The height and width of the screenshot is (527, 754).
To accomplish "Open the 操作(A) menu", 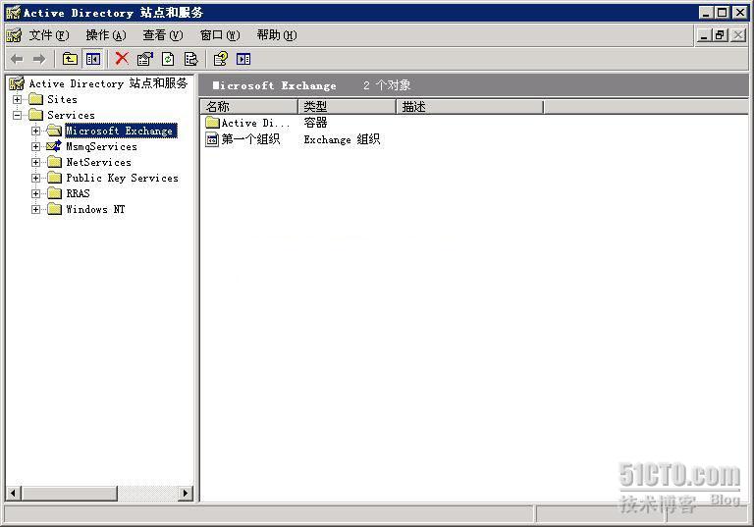I will 106,35.
